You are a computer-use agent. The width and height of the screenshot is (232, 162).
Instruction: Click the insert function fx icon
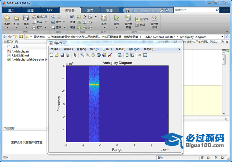click(85, 17)
